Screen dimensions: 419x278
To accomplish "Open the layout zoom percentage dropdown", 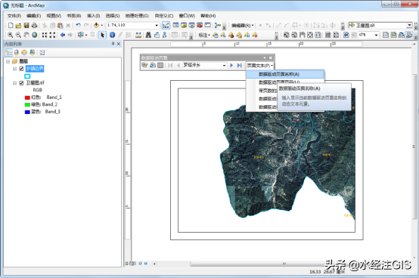I will [376, 35].
